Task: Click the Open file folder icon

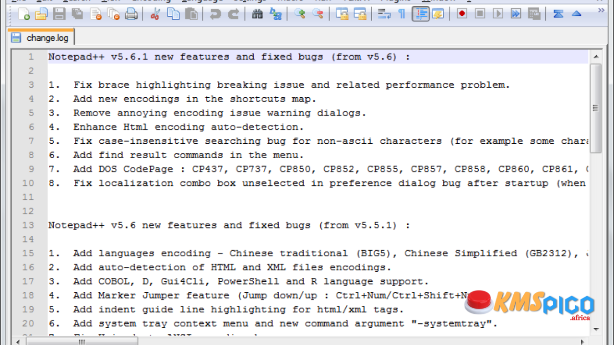Action: coord(41,14)
